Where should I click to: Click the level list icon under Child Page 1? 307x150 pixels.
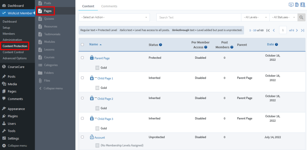click(x=97, y=88)
